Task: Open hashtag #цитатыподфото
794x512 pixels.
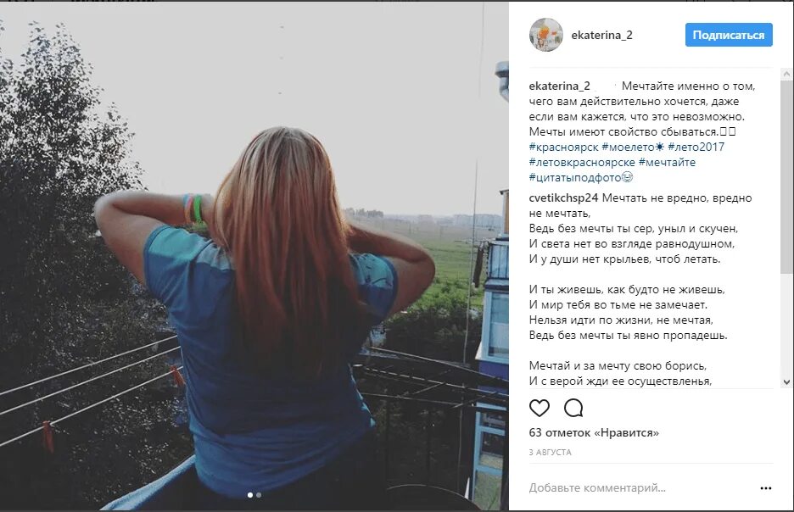Action: tap(575, 178)
